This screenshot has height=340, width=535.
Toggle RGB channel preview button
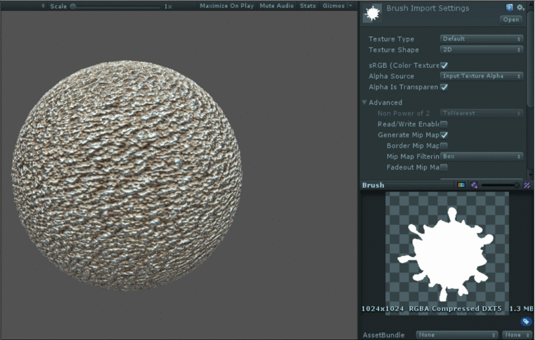(x=461, y=185)
